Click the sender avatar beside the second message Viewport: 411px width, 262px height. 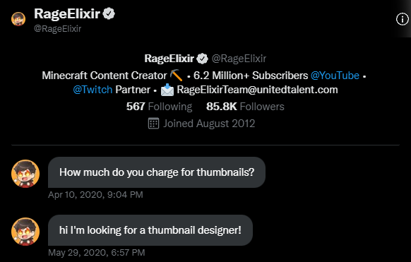point(25,232)
